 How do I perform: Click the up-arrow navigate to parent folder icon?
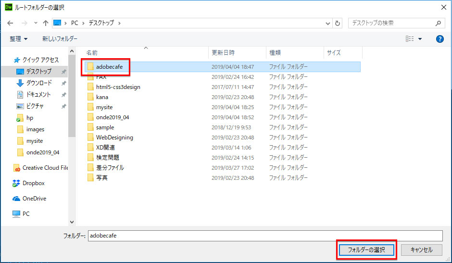click(46, 23)
